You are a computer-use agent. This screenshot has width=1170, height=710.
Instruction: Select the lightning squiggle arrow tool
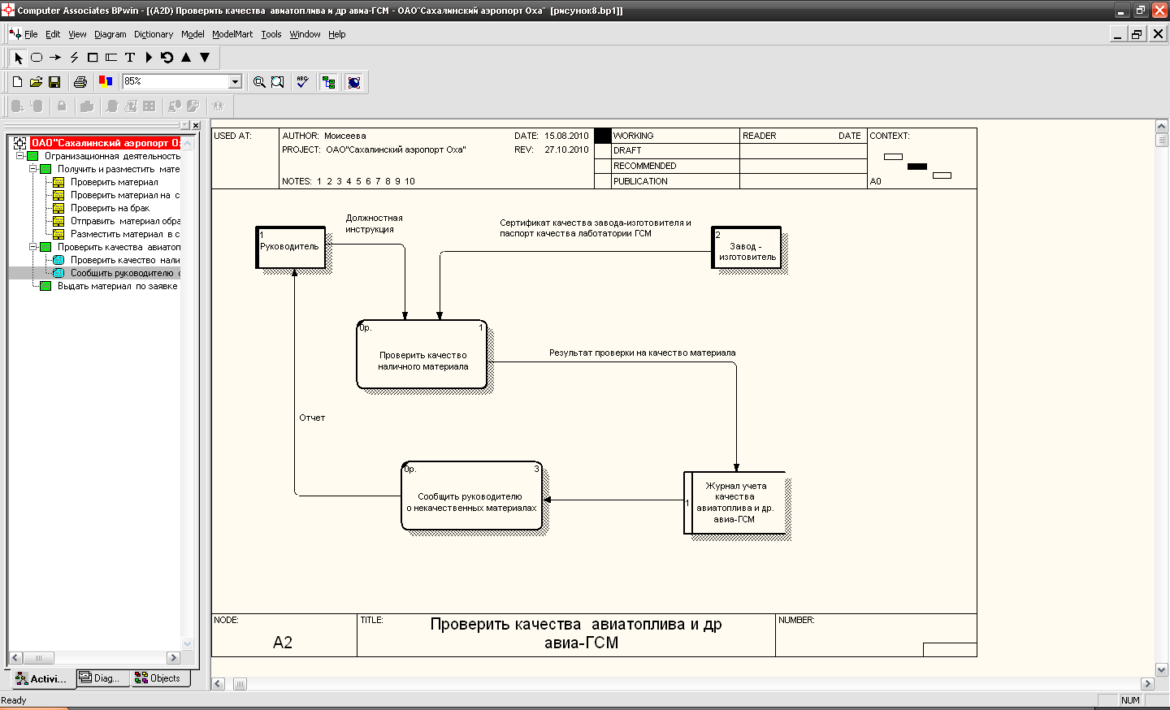pyautogui.click(x=74, y=58)
